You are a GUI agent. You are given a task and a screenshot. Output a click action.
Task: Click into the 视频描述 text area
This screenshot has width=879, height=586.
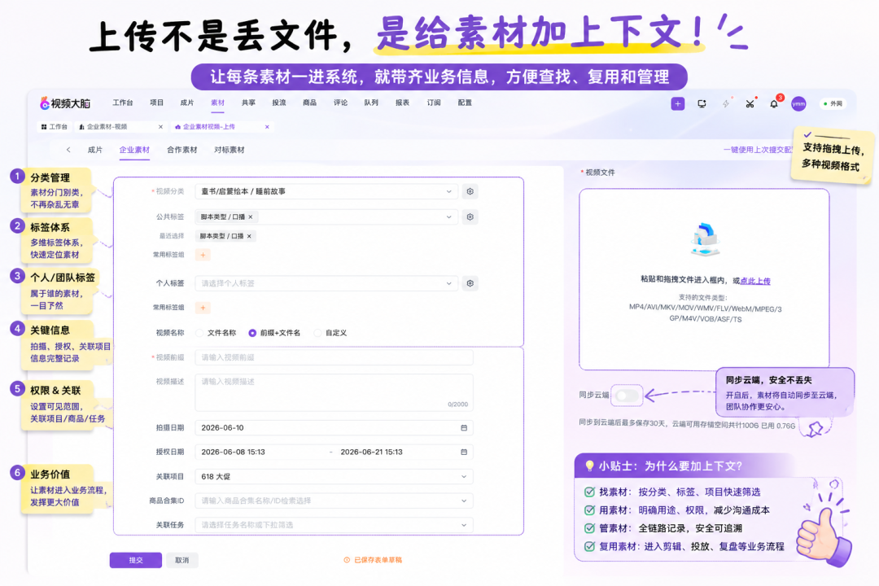[x=335, y=392]
